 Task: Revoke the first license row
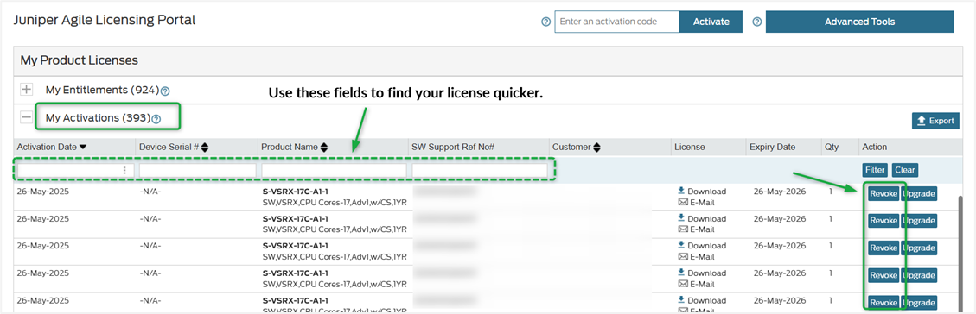coord(884,193)
